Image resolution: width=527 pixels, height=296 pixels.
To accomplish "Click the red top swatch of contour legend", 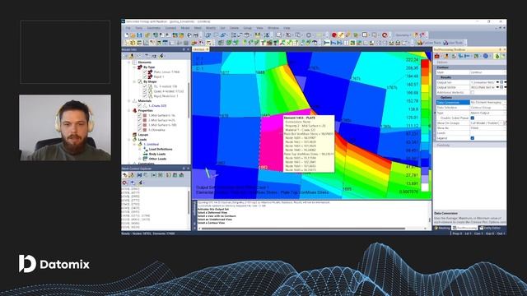I will pos(425,63).
